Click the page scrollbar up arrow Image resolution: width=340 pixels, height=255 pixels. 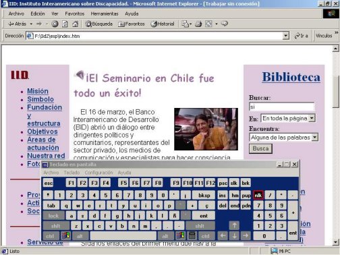(x=335, y=49)
